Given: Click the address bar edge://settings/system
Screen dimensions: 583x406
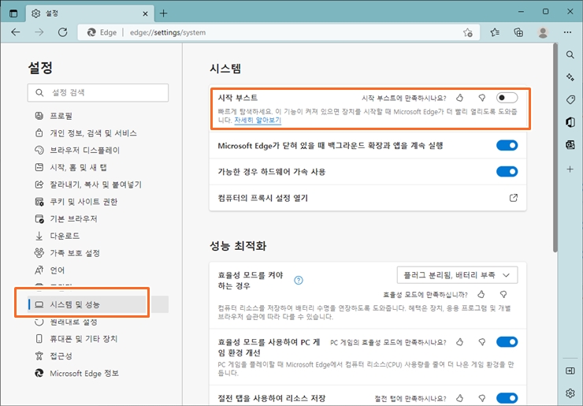Looking at the screenshot, I should click(279, 32).
